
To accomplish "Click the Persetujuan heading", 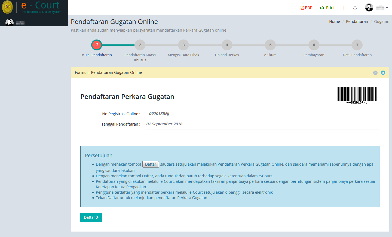I will (99, 156).
